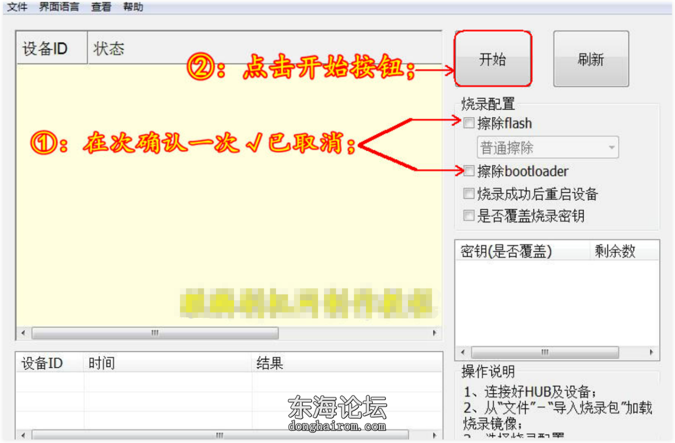Toggle the 擦除flash checkbox
Image resolution: width=675 pixels, height=443 pixels.
click(x=469, y=124)
